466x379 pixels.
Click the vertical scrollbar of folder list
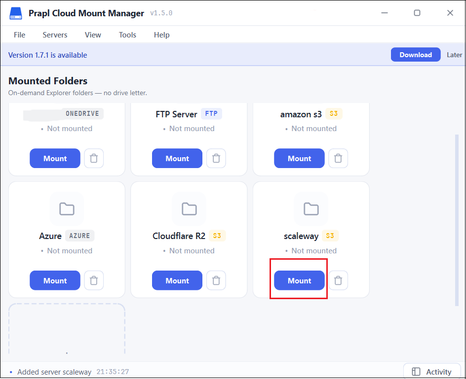point(457,220)
